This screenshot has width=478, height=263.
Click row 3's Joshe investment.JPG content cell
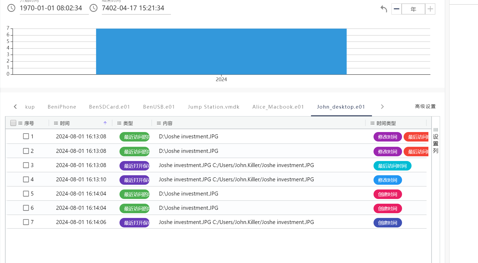coord(236,165)
